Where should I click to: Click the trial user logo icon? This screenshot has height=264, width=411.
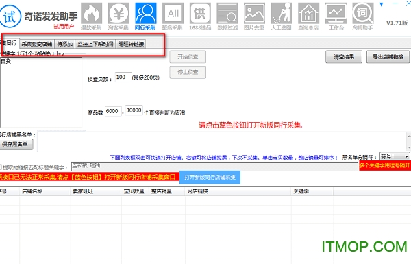point(10,16)
